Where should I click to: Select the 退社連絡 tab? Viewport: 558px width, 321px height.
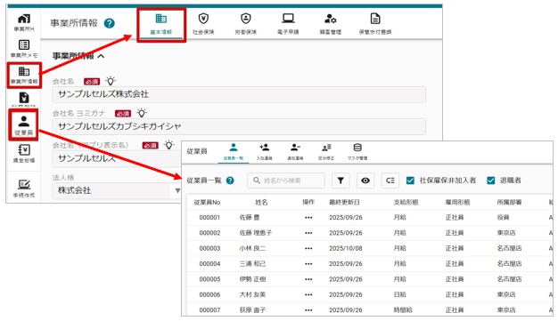point(295,152)
